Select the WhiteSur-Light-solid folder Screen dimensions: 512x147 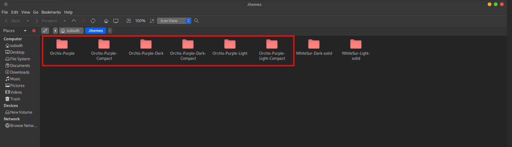(356, 50)
